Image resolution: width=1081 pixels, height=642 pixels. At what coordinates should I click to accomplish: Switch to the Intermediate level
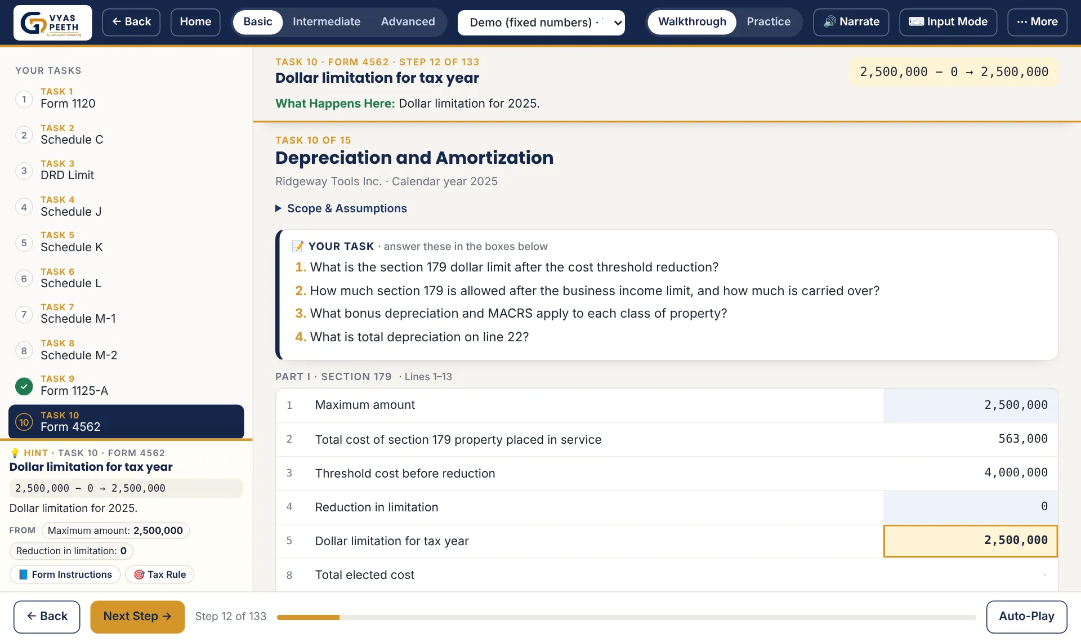pos(327,22)
